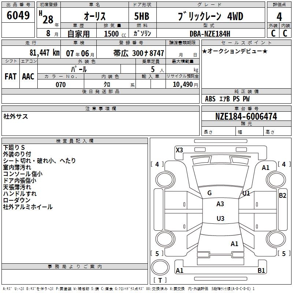Click chassis number NZE184-6006474
293x293 pixels.
246,116
